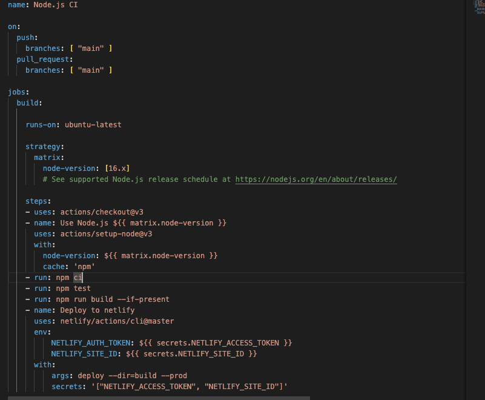The height and width of the screenshot is (400, 485).
Task: Click the 'strategy:' key
Action: [45, 147]
